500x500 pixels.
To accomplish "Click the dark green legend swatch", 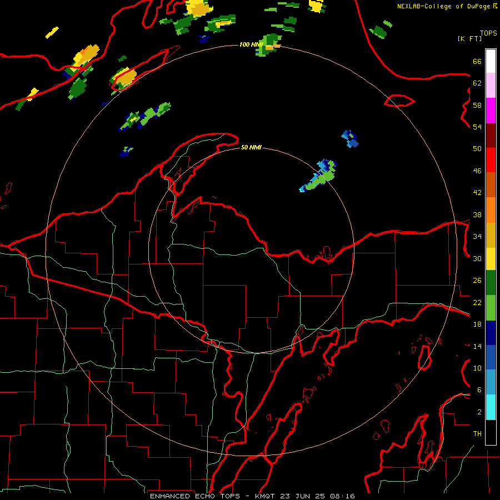I will click(491, 283).
